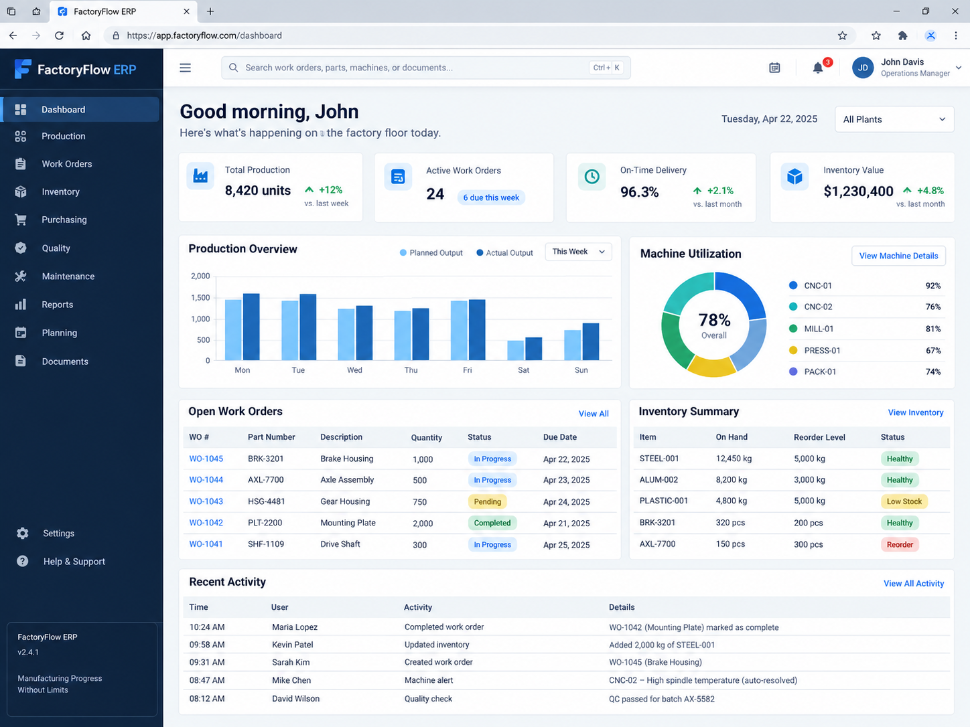Open the This Week range dropdown

tap(579, 252)
